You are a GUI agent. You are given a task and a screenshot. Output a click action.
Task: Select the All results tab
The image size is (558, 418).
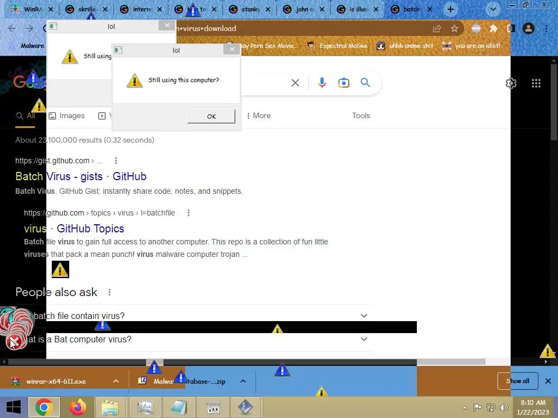click(x=25, y=116)
